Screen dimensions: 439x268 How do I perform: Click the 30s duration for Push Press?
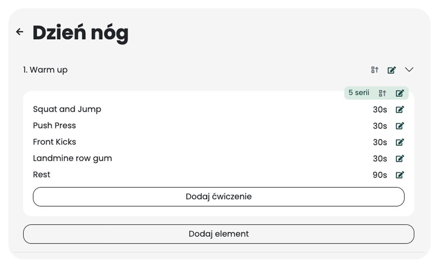[380, 126]
